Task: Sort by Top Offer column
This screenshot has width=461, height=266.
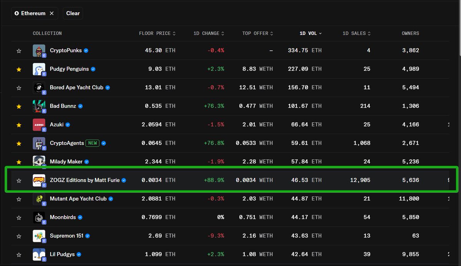Action: coord(258,33)
